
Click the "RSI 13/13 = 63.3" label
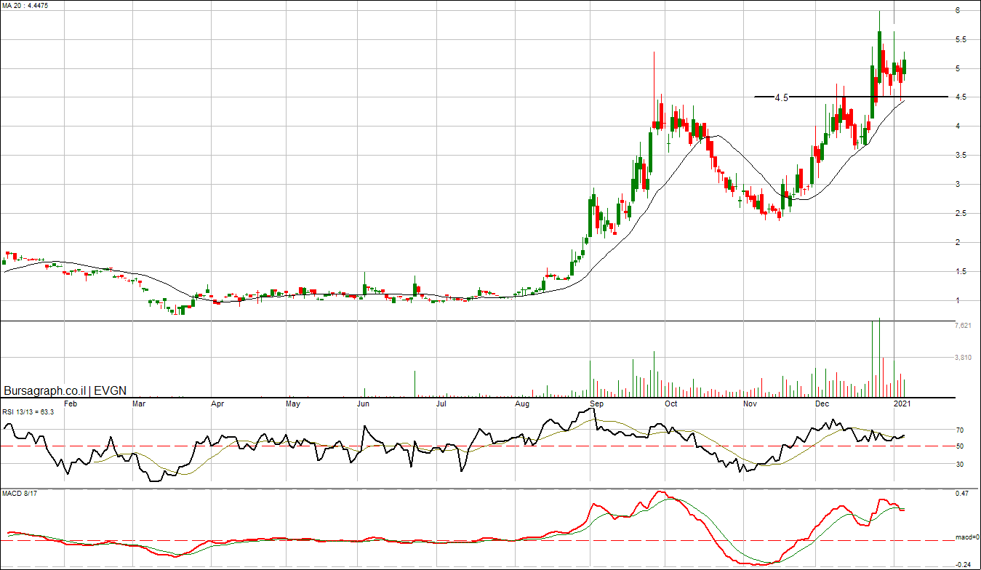(28, 412)
